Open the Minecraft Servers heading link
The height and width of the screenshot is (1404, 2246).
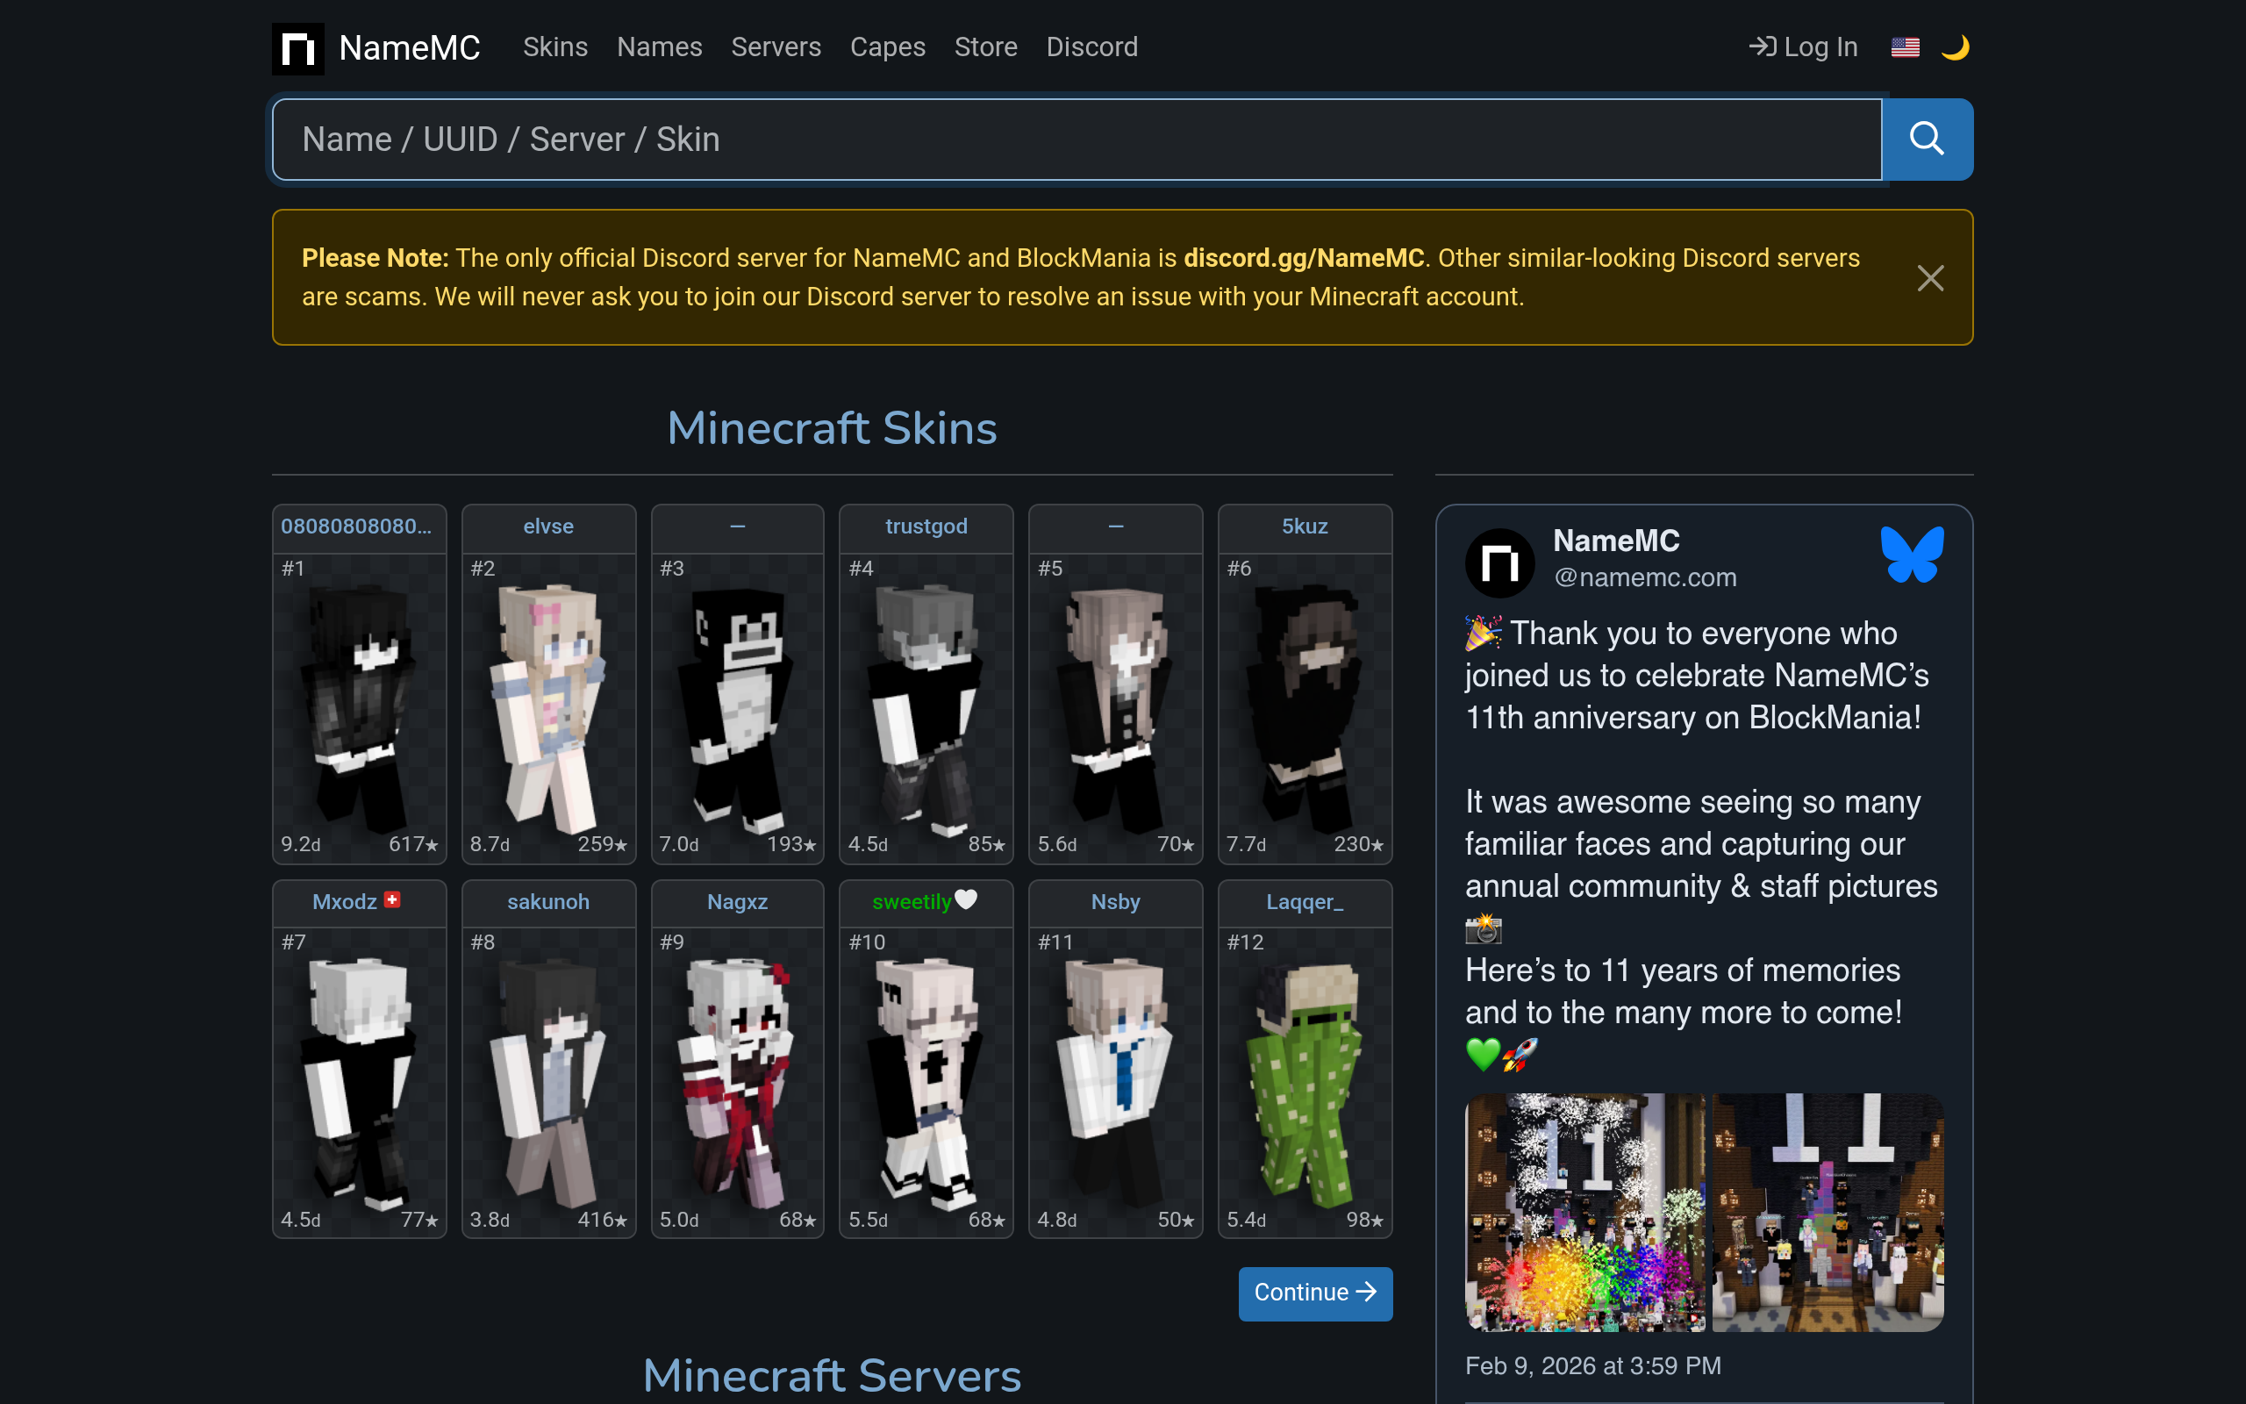832,1376
